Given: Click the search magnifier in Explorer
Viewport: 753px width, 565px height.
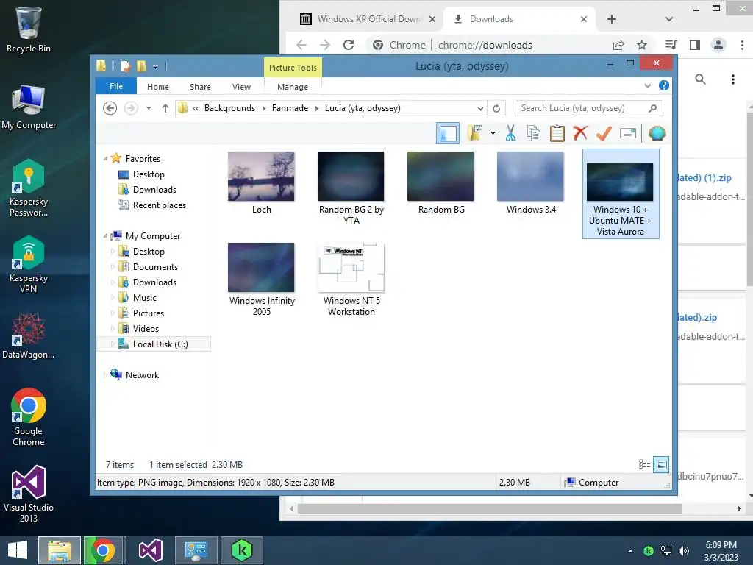Looking at the screenshot, I should 652,108.
